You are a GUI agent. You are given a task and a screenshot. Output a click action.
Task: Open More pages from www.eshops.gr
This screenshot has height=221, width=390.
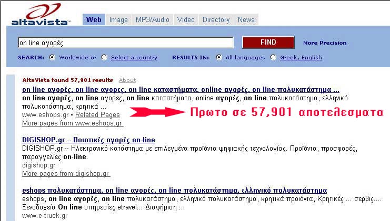(72, 123)
